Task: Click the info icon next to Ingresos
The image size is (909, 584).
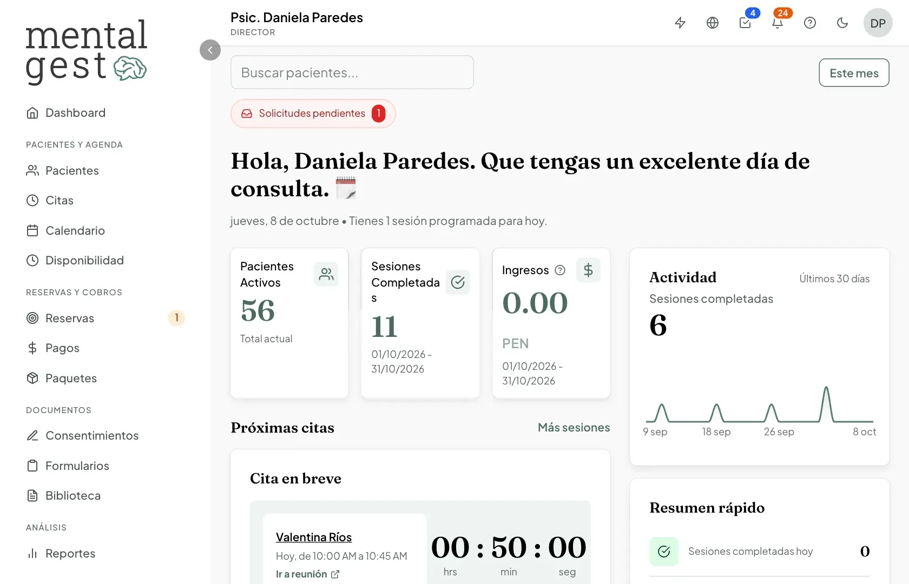Action: click(x=560, y=270)
